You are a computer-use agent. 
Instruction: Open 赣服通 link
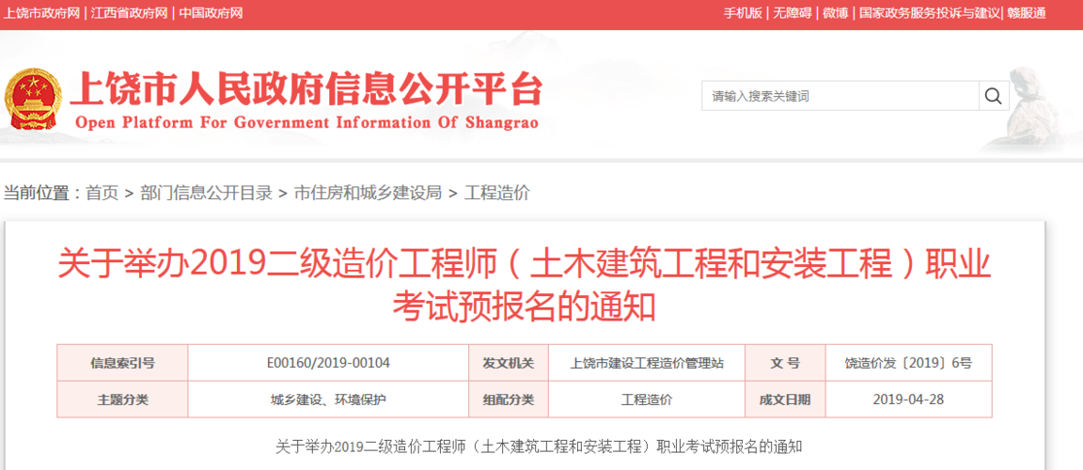(x=1027, y=13)
